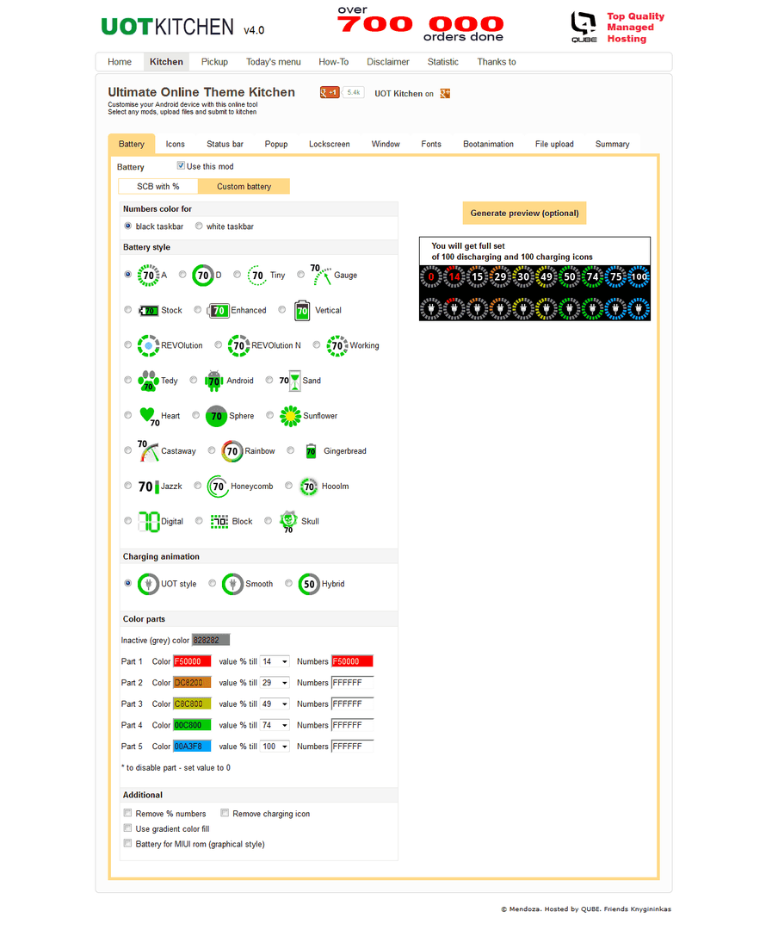766x930 pixels.
Task: Click the Vertical battery icon
Action: coord(302,310)
